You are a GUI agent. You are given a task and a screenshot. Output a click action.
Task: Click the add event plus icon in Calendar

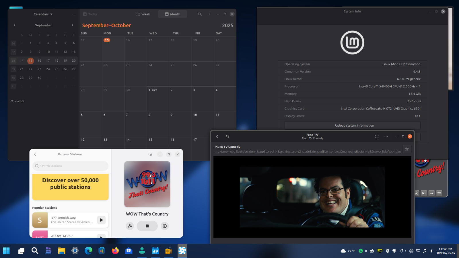pyautogui.click(x=209, y=14)
